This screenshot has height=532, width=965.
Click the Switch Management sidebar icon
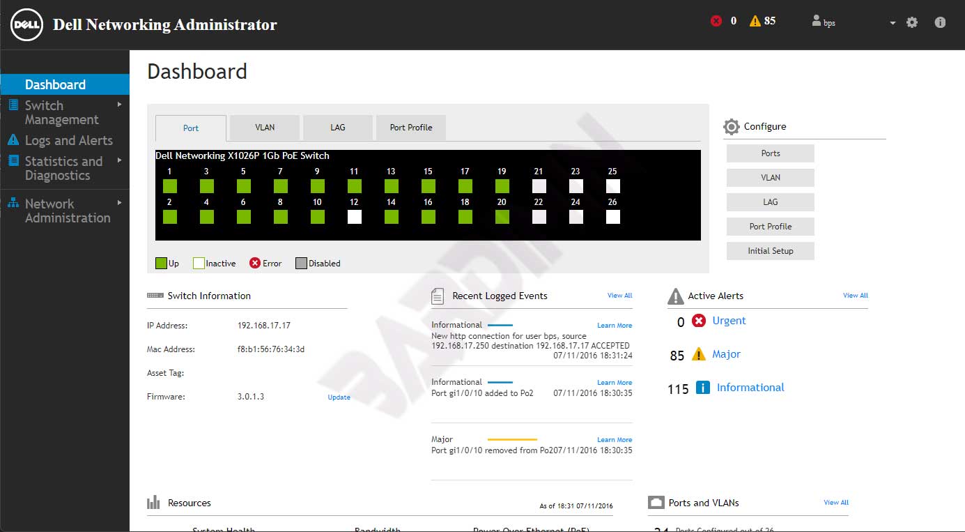point(13,105)
